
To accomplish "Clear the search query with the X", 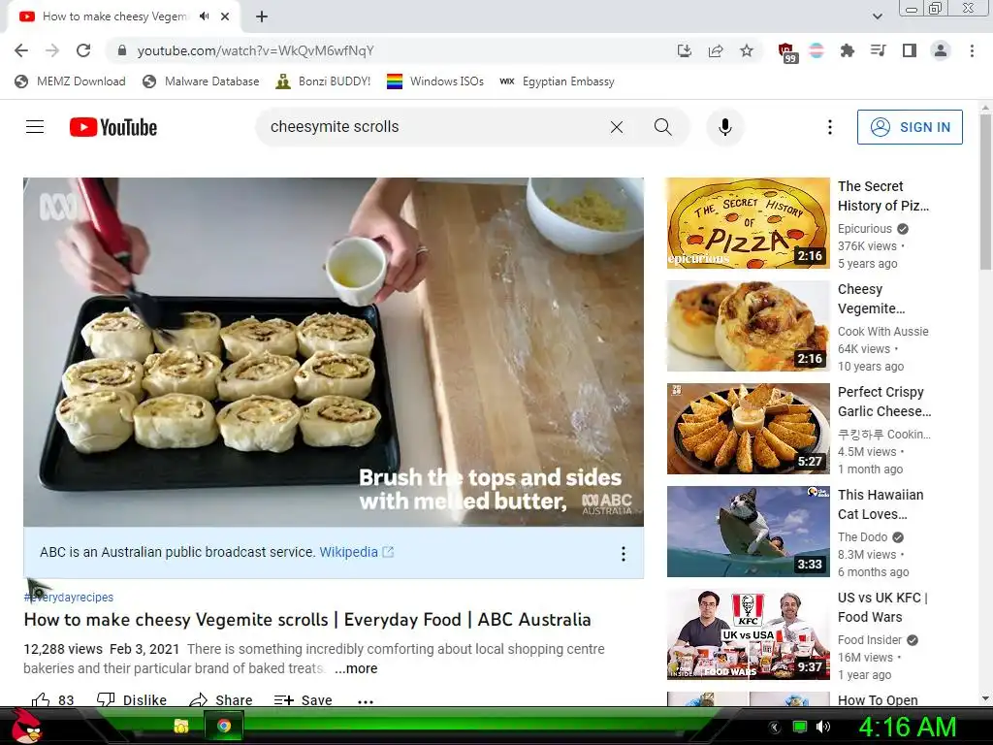I will [616, 127].
